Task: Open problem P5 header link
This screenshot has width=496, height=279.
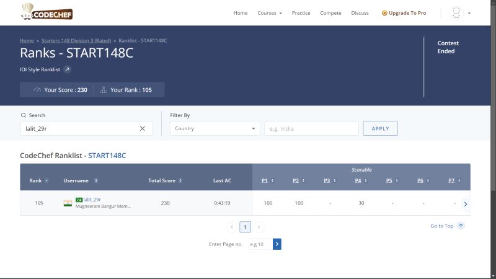Action: (x=389, y=180)
